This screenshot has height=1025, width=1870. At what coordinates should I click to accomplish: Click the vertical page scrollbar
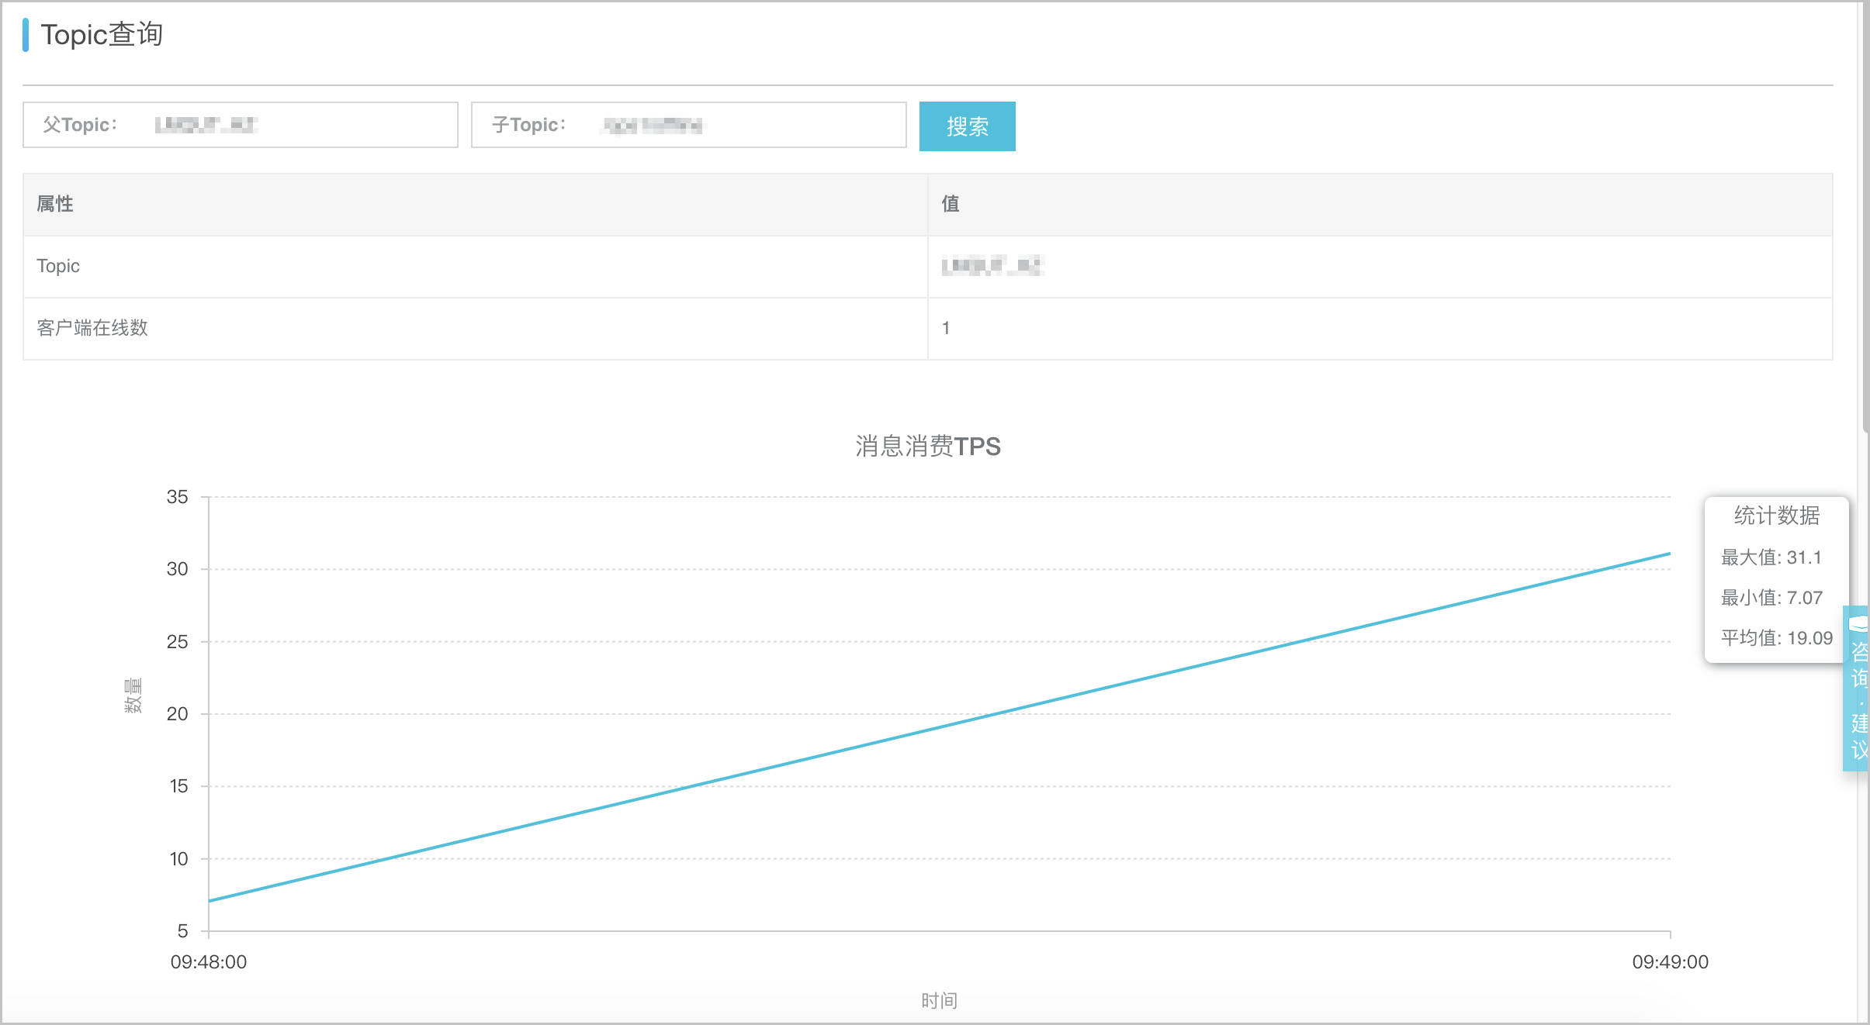[x=1865, y=217]
